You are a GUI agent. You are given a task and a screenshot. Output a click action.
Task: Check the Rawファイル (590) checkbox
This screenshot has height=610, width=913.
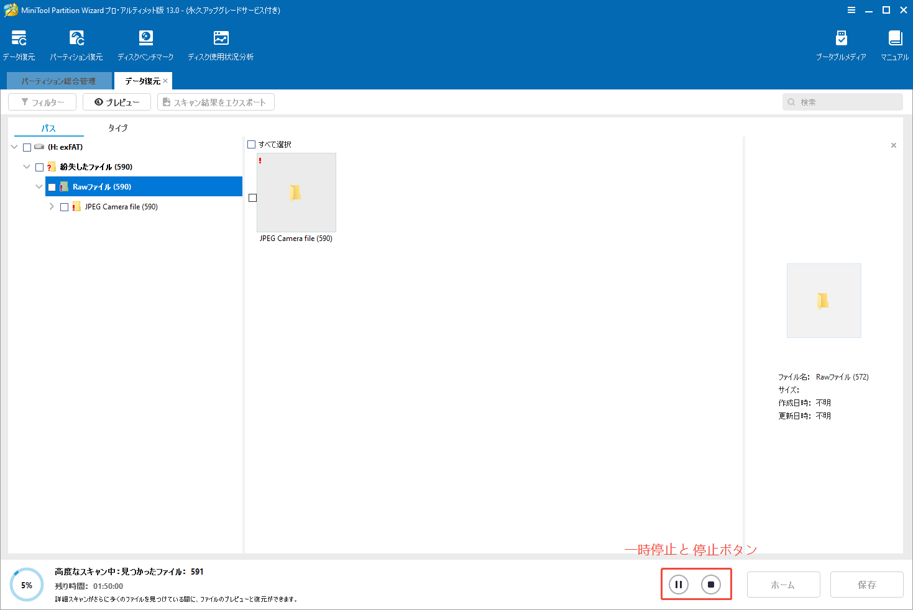(52, 186)
